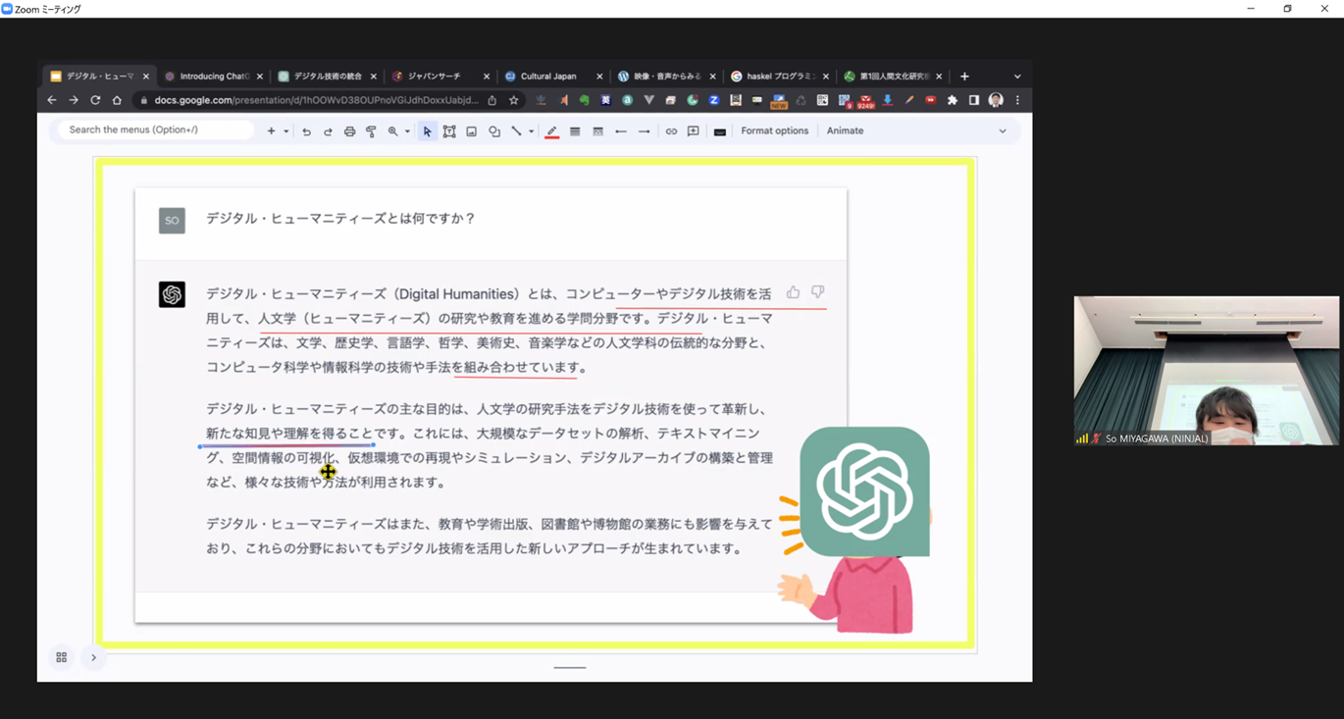Open the border color pencil icon
The height and width of the screenshot is (719, 1344).
pyautogui.click(x=551, y=131)
